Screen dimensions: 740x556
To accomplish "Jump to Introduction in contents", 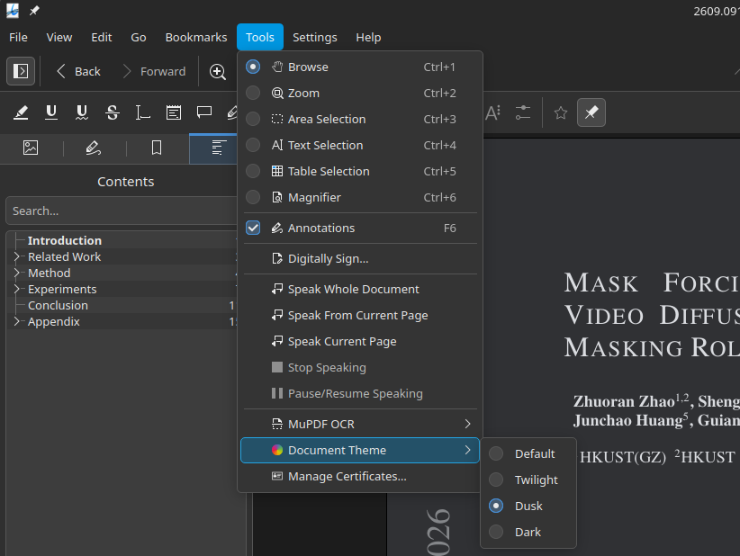I will click(x=65, y=240).
